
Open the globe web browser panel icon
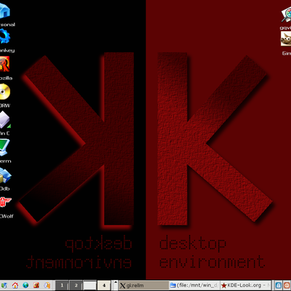tap(25, 285)
